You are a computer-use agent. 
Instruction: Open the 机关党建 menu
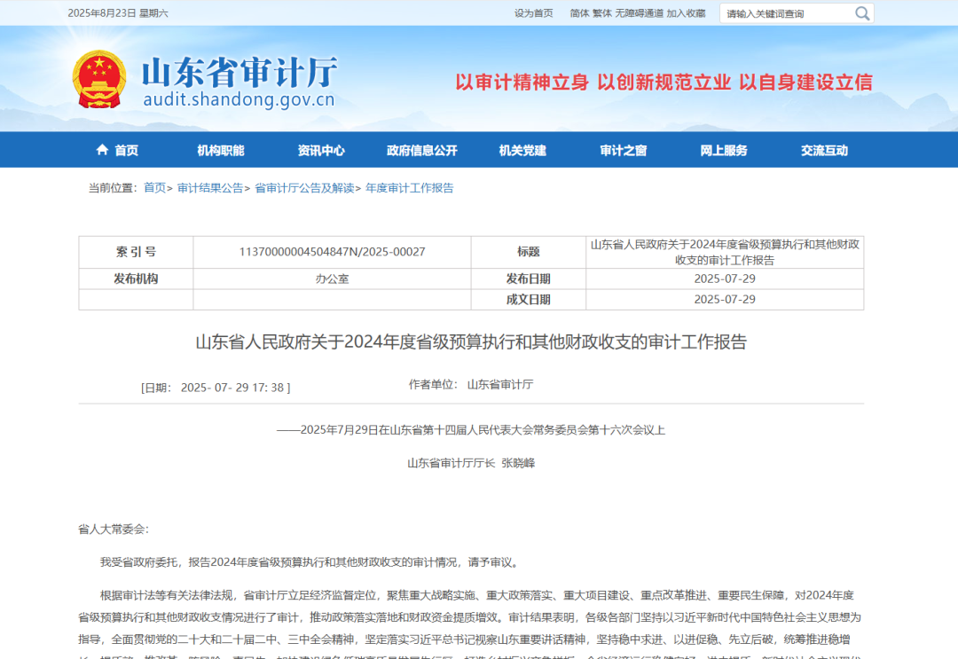point(522,150)
